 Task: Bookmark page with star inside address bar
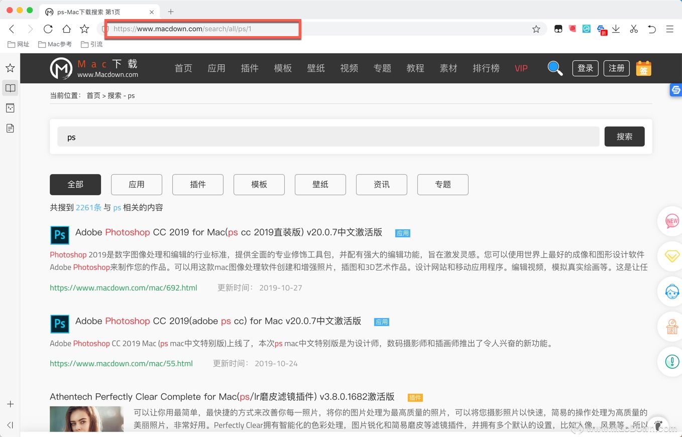(536, 29)
